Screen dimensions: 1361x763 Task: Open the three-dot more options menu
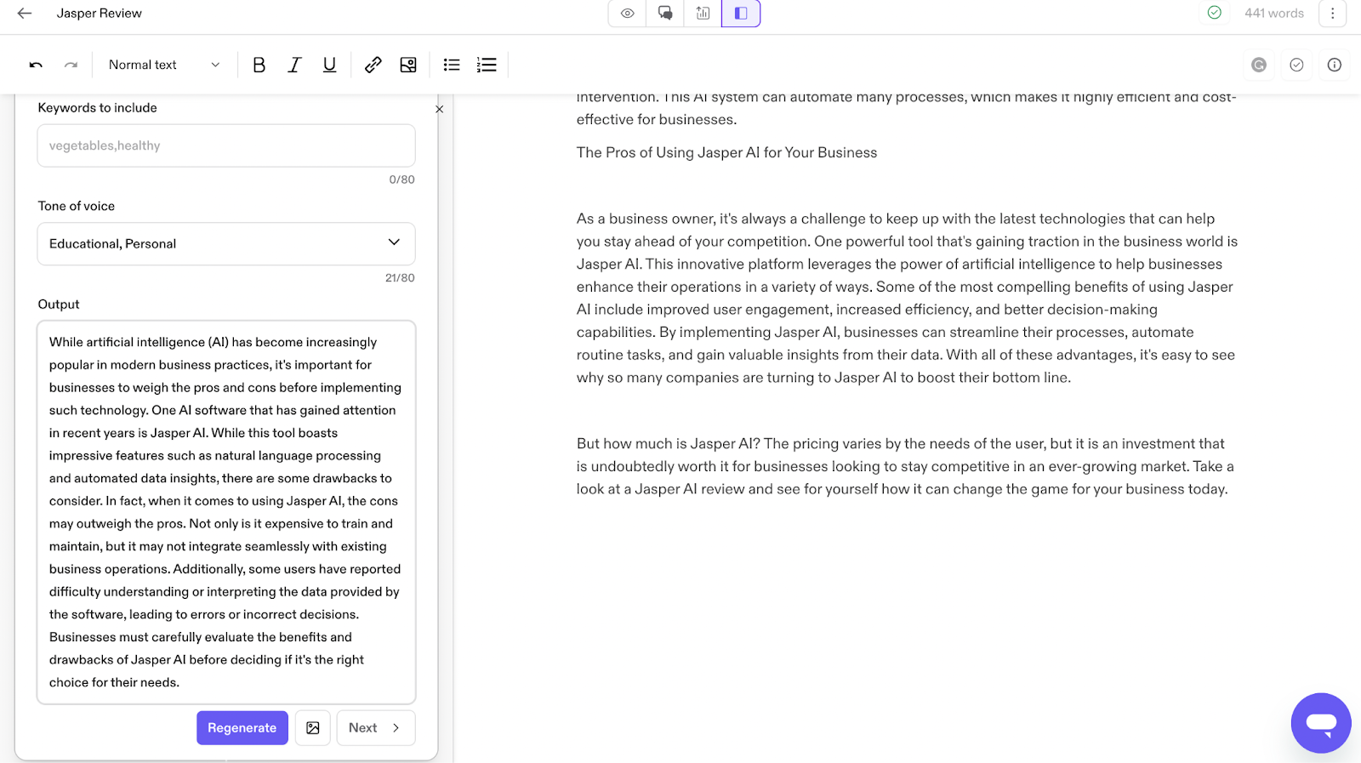1333,14
